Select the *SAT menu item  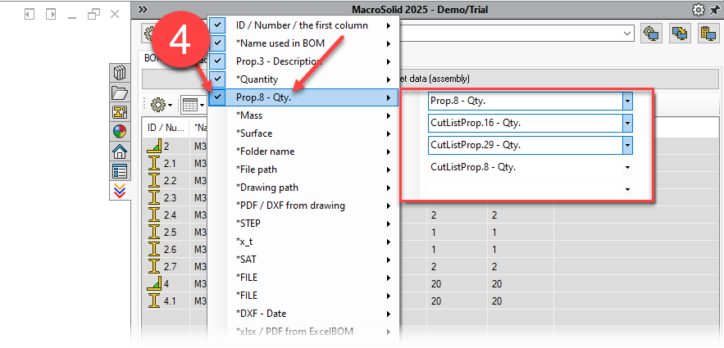[303, 260]
